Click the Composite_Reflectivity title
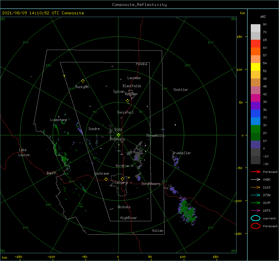The width and height of the screenshot is (279, 261). 139,5
